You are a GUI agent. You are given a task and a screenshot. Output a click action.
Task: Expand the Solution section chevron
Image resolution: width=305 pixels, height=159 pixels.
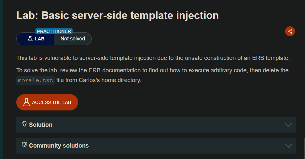coord(288,125)
